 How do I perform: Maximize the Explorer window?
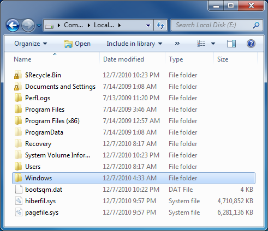[231, 5]
